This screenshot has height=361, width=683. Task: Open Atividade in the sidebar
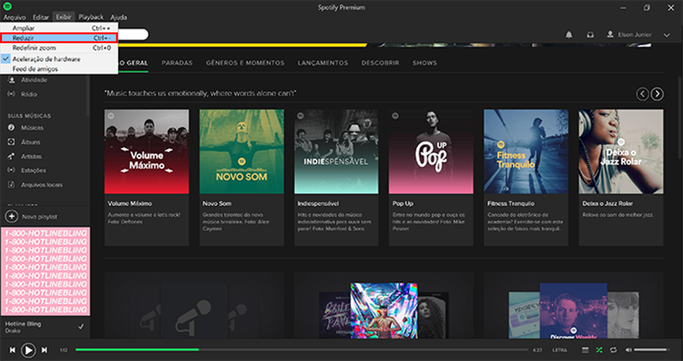pyautogui.click(x=34, y=80)
